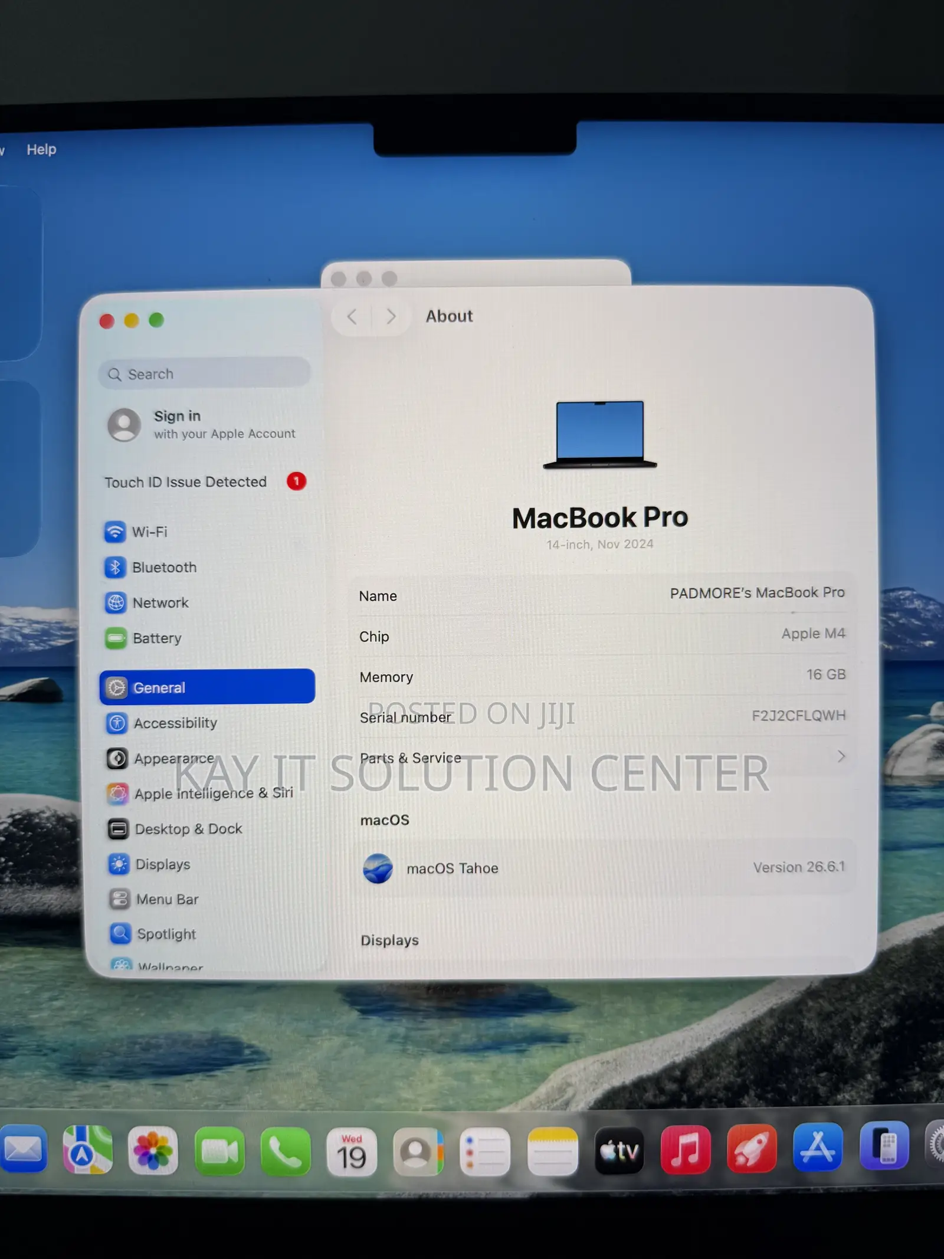This screenshot has height=1259, width=944.
Task: Launch App Store from the Dock
Action: tap(818, 1147)
